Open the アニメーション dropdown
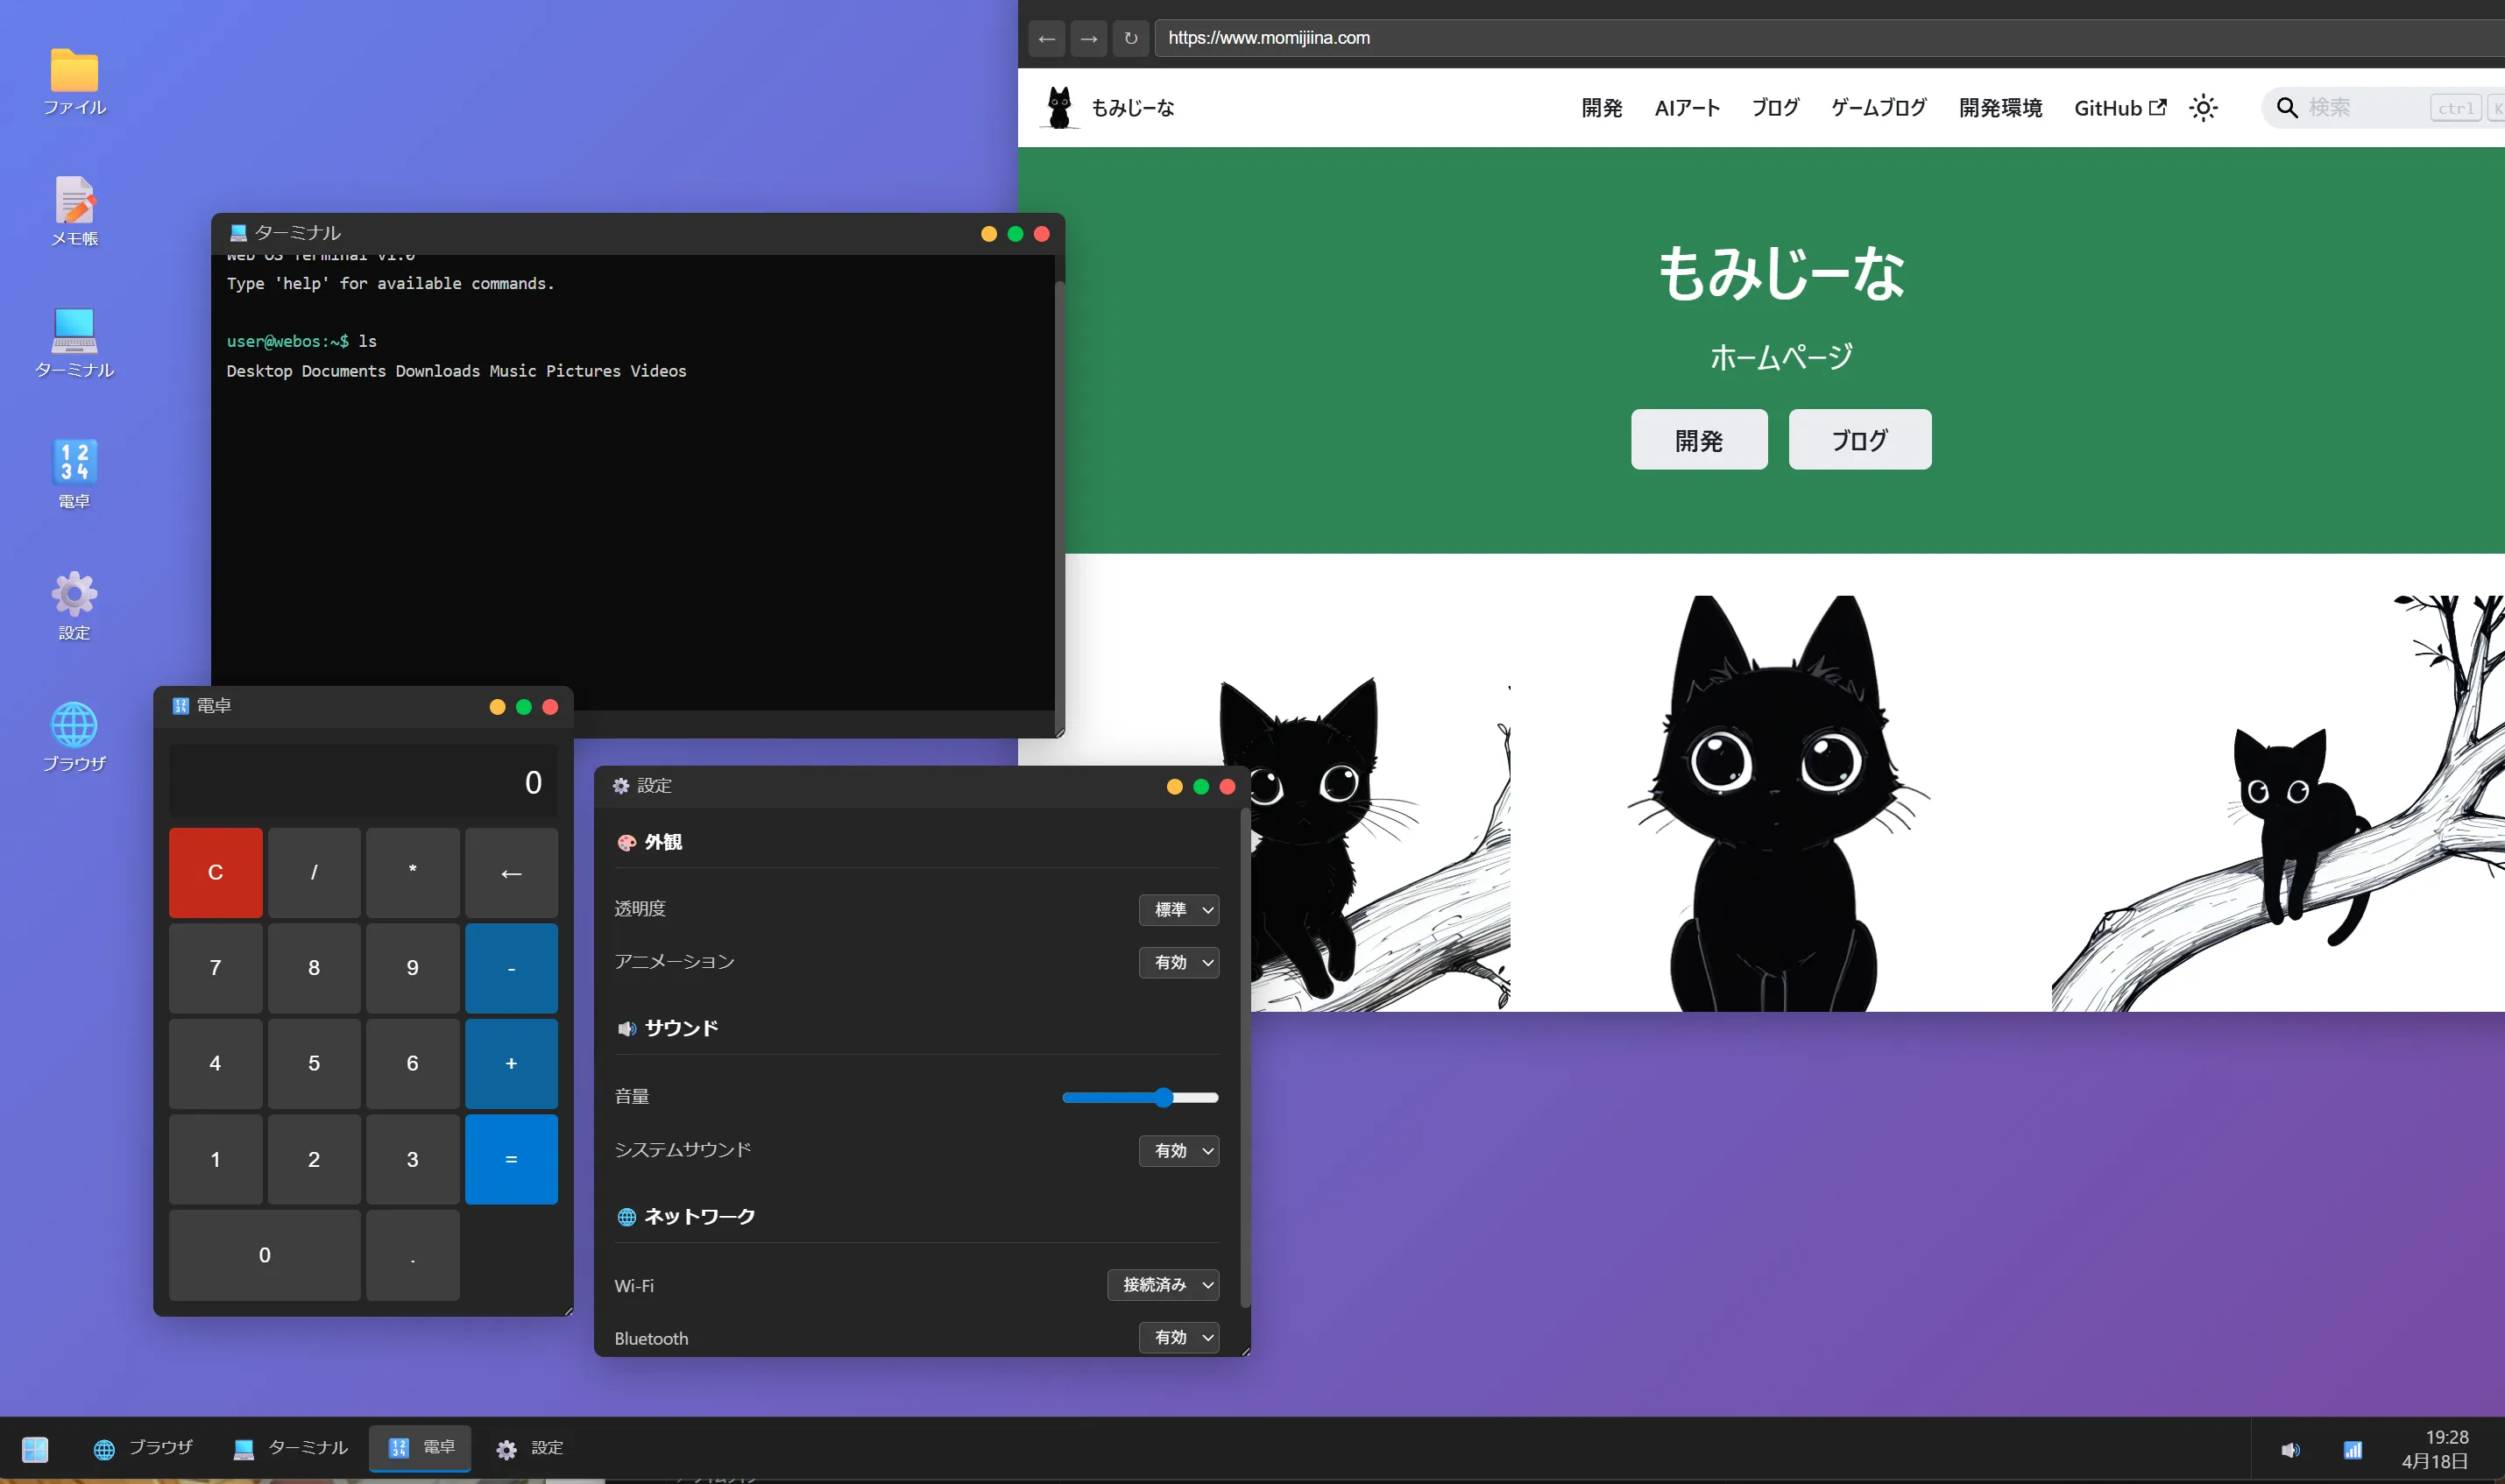 pos(1178,962)
